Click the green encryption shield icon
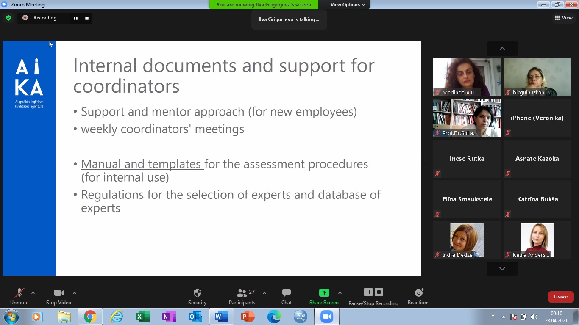 (x=8, y=18)
